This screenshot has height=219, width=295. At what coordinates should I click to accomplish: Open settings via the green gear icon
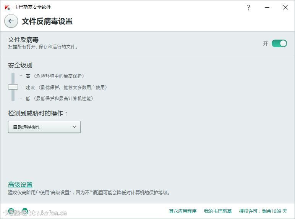(11, 211)
